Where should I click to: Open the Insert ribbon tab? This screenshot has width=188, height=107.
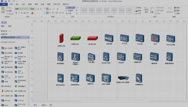click(17, 4)
